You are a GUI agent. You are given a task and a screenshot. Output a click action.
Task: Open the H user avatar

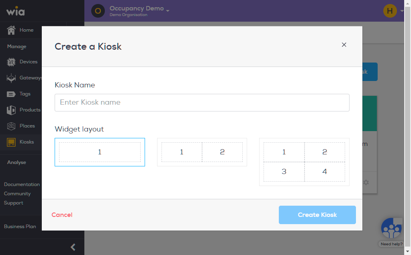pyautogui.click(x=390, y=11)
